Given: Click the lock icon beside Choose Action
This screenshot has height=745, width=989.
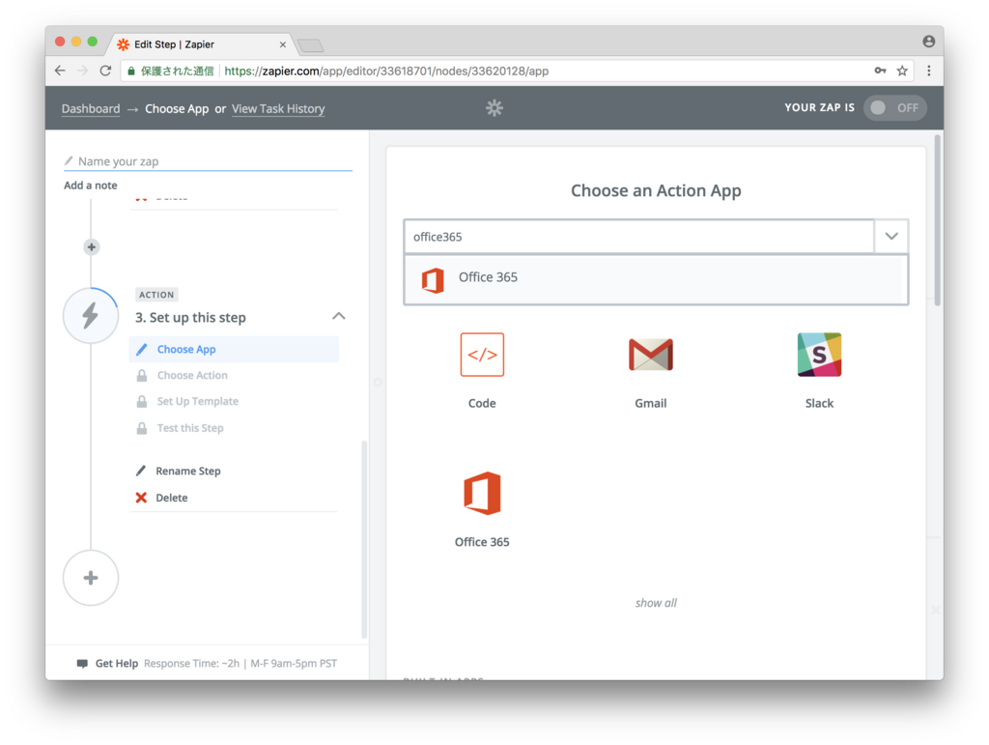Looking at the screenshot, I should (142, 375).
